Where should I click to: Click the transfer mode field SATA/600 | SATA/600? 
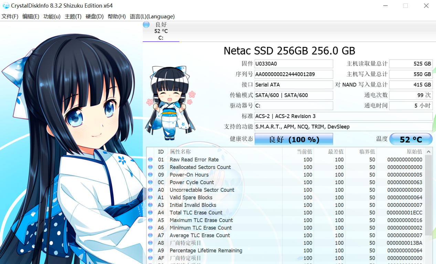tap(294, 95)
